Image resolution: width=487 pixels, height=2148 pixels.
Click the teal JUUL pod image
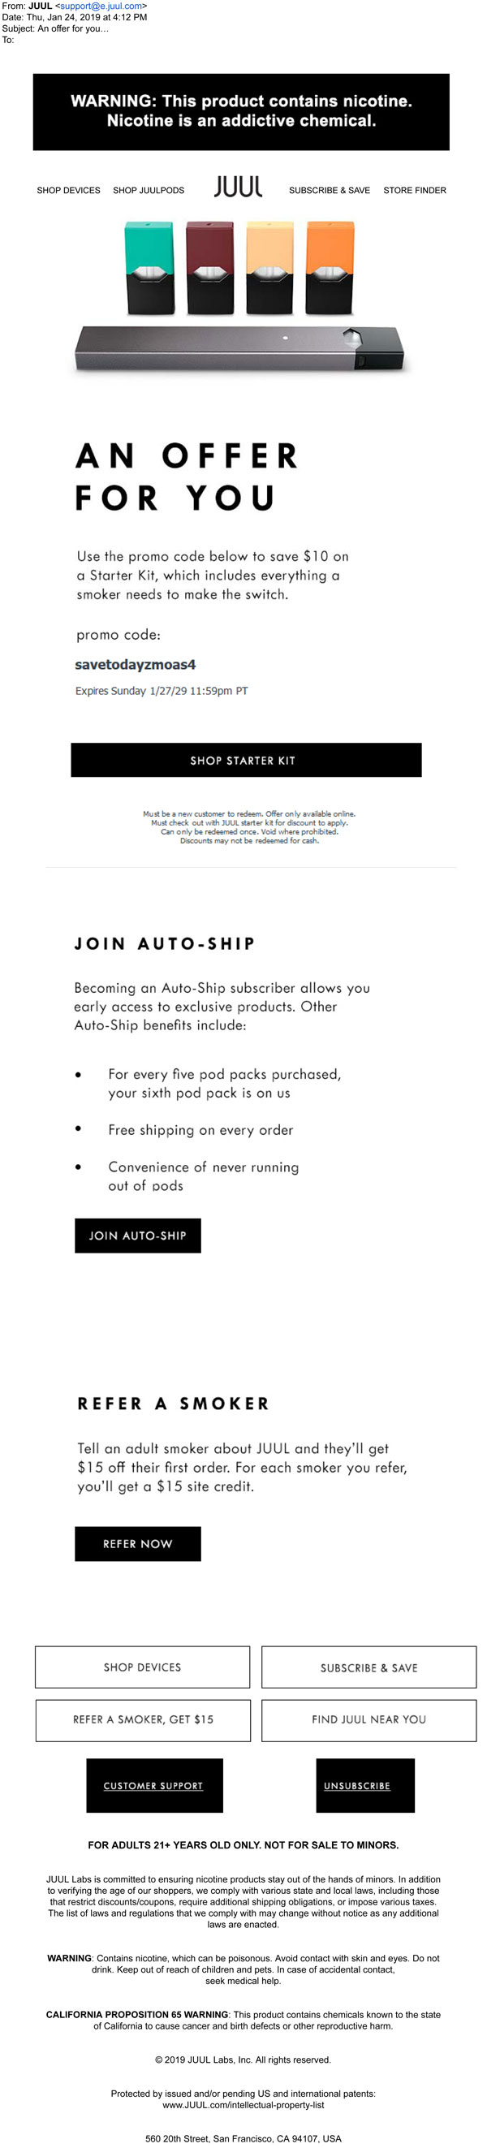click(x=150, y=268)
